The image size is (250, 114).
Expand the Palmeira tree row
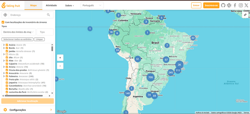(x=4, y=76)
